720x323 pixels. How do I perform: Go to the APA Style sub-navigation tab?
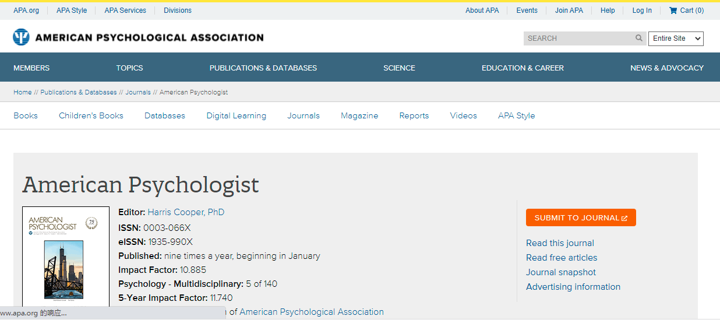pos(516,115)
